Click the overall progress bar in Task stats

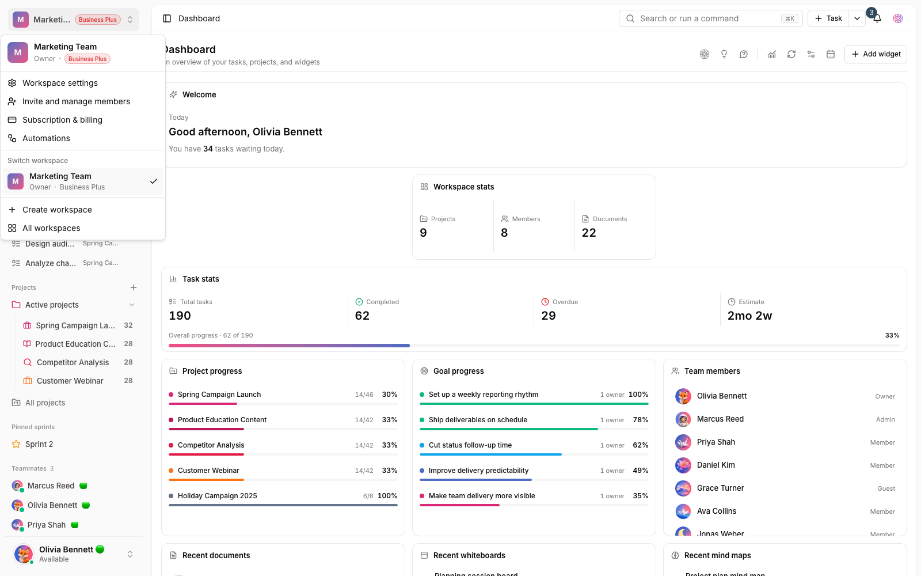tap(534, 346)
